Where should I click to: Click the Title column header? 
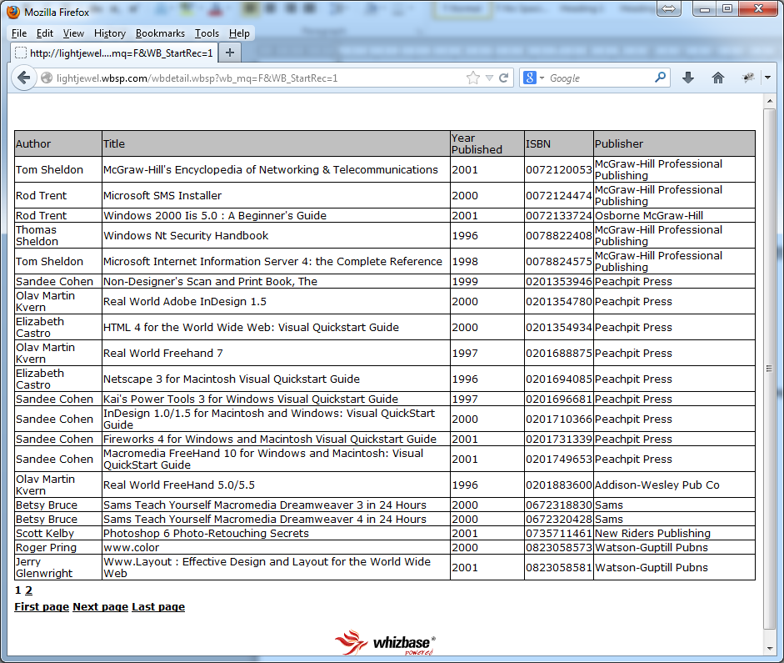pos(276,143)
